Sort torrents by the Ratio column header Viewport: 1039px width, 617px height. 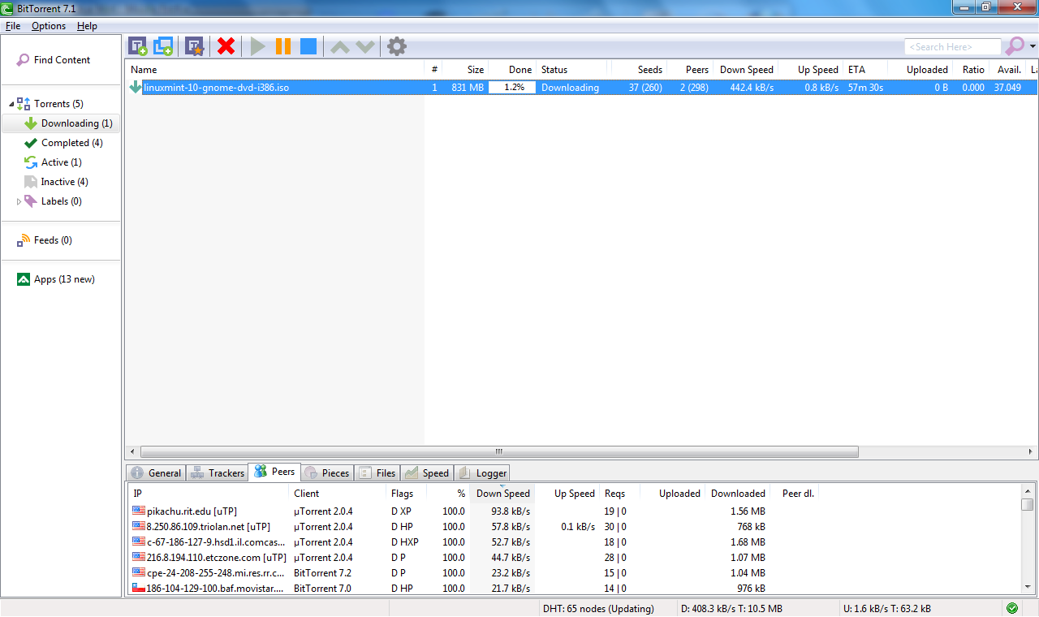point(972,70)
